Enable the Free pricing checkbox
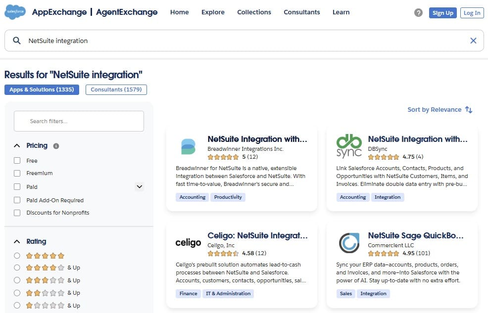Screen dimensions: 488x313 coord(17,160)
